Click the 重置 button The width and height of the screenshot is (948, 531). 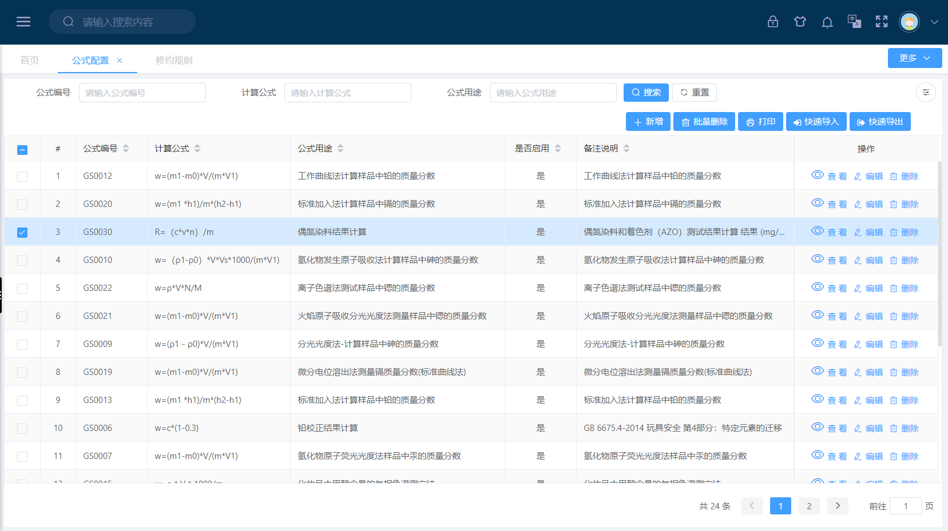695,93
